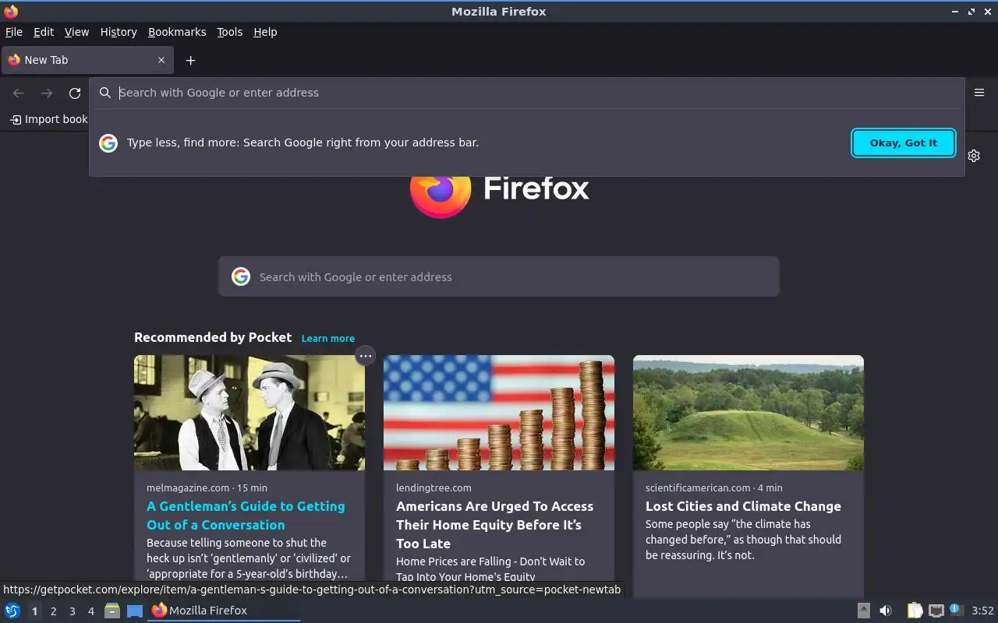Open A Gentleman's Guide to Getting Out article
998x623 pixels.
246,516
